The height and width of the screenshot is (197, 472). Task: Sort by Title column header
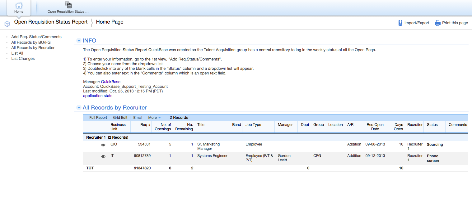[x=201, y=125]
